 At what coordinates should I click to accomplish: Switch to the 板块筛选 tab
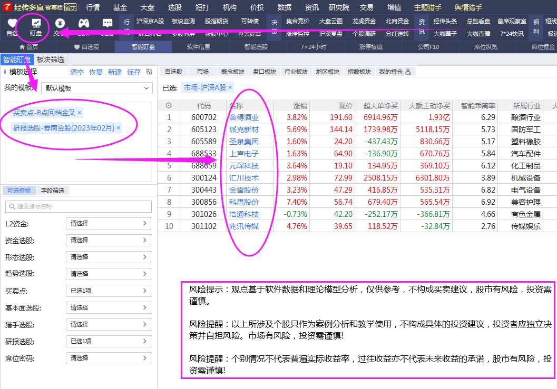pos(51,59)
